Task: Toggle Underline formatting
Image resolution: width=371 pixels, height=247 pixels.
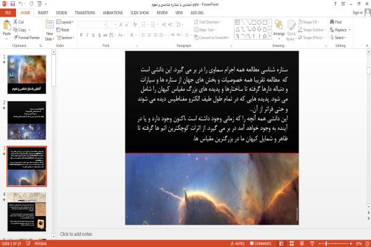Action: pyautogui.click(x=93, y=35)
